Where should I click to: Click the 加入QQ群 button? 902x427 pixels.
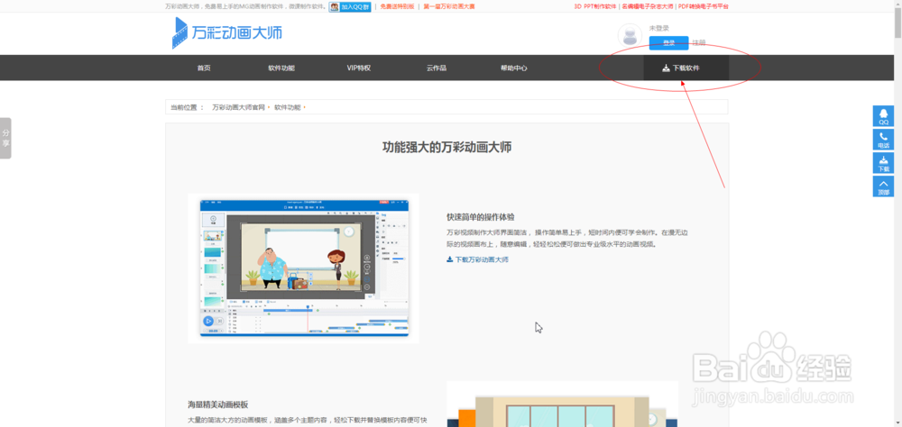pyautogui.click(x=350, y=7)
